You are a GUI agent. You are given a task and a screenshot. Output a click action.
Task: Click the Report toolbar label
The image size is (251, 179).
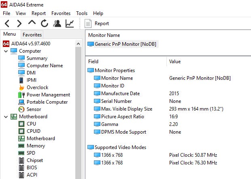click(x=102, y=23)
